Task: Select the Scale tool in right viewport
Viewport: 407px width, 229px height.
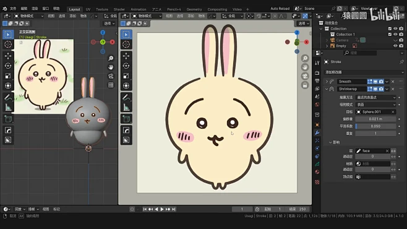Action: pos(126,76)
